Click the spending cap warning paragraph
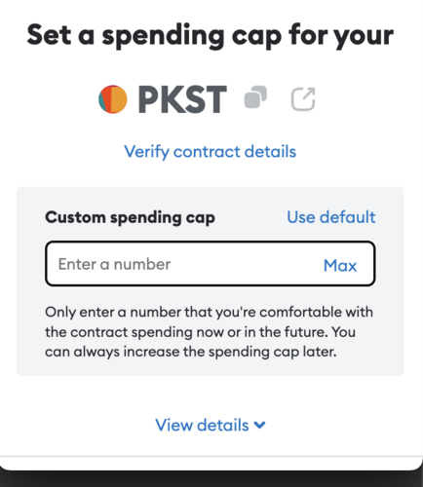Image resolution: width=423 pixels, height=487 pixels. pos(209,332)
